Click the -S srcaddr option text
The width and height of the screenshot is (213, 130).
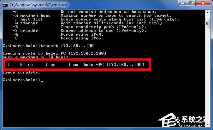(x=25, y=31)
